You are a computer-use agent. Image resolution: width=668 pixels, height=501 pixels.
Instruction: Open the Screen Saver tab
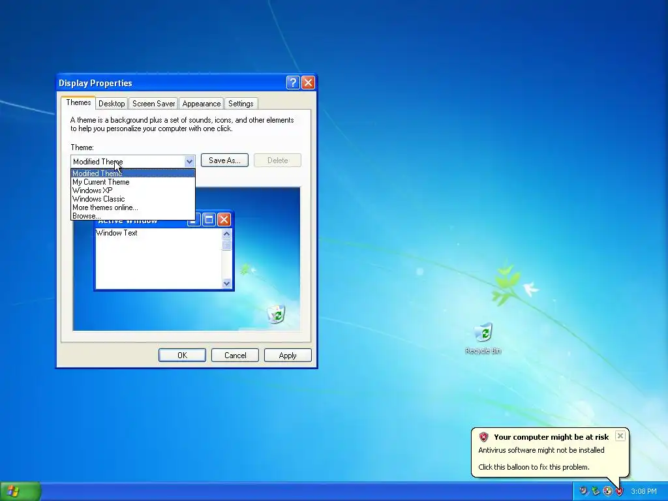[x=153, y=104]
